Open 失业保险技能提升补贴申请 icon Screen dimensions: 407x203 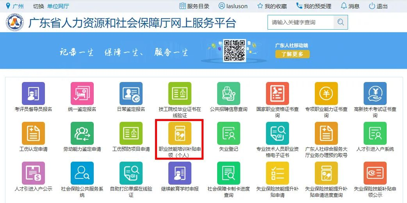(x=277, y=173)
